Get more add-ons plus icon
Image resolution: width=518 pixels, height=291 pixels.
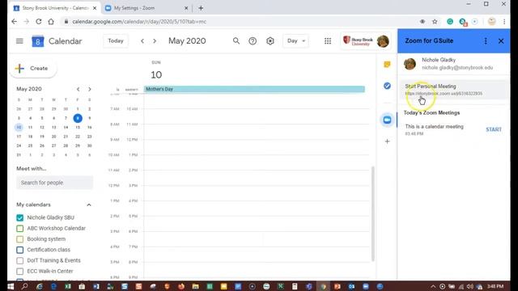point(387,141)
